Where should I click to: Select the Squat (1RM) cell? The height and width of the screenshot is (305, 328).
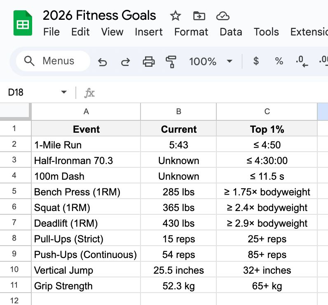coord(86,207)
